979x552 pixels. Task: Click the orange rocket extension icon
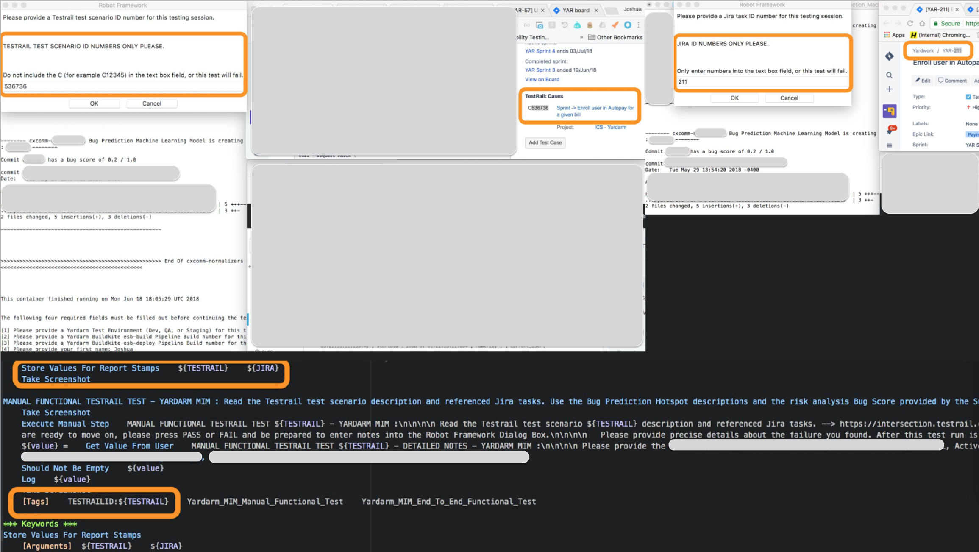[615, 25]
